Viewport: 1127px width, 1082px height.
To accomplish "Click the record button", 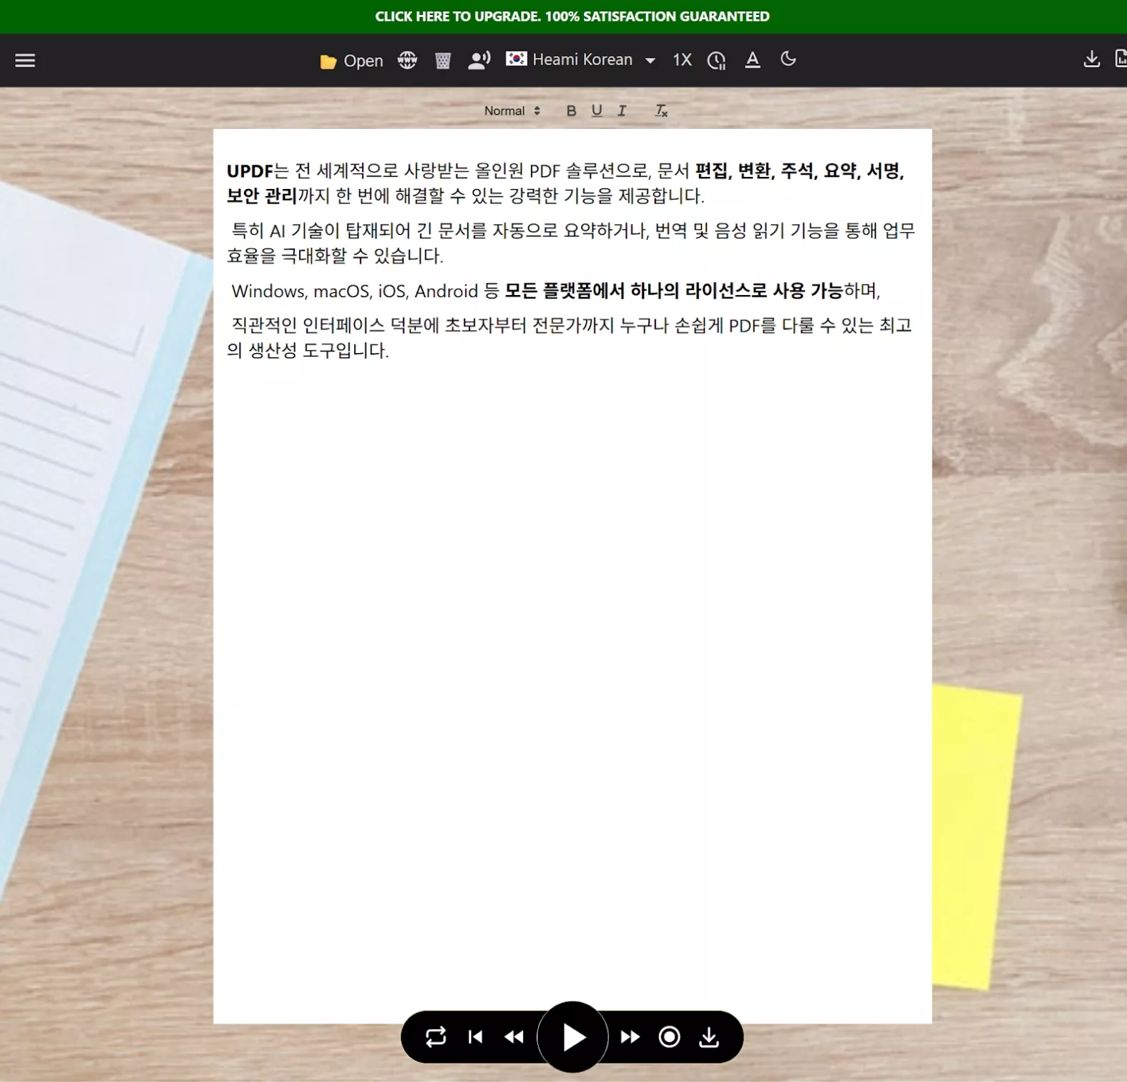I will [669, 1037].
